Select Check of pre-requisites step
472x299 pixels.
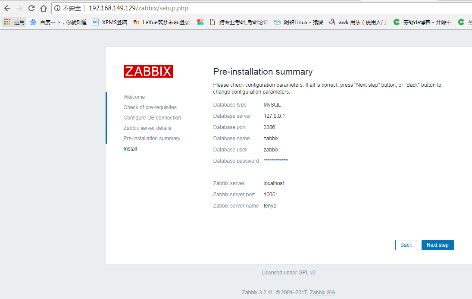tap(150, 107)
